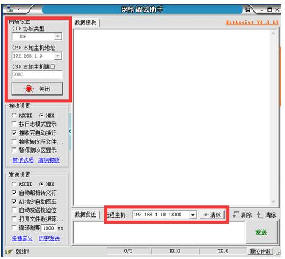Collapse the left panel using the side arrow

point(70,132)
